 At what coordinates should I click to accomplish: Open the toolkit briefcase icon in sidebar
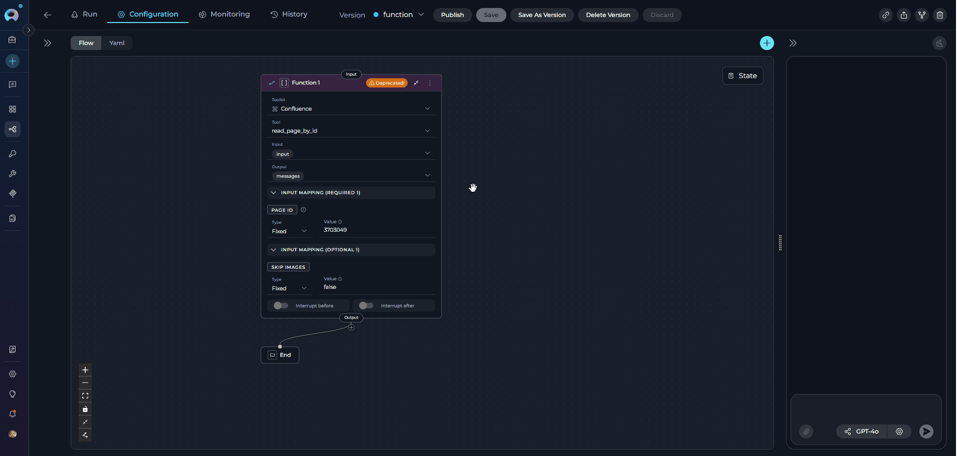click(x=13, y=39)
